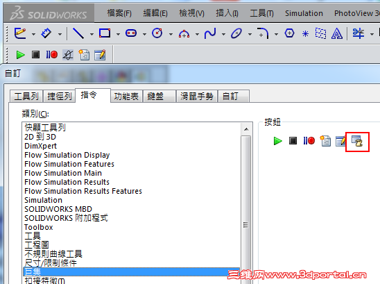Screen dimensions: 380x284
Task: Switch to the 工具列 tab
Action: pos(26,97)
